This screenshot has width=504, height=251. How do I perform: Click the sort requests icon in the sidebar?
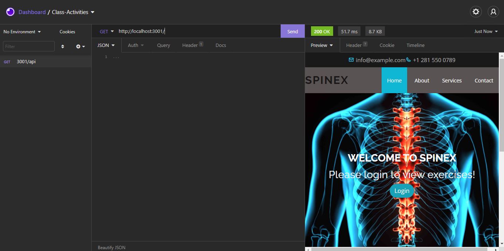pos(62,46)
